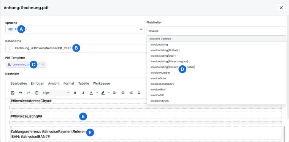Open the Tabelle menu
The image size is (289, 142).
tap(84, 83)
